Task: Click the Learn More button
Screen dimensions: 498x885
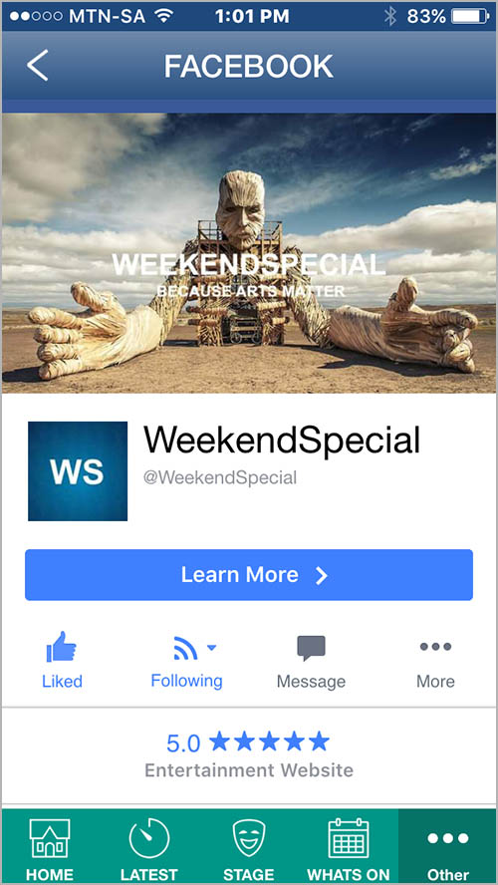Action: click(x=249, y=575)
